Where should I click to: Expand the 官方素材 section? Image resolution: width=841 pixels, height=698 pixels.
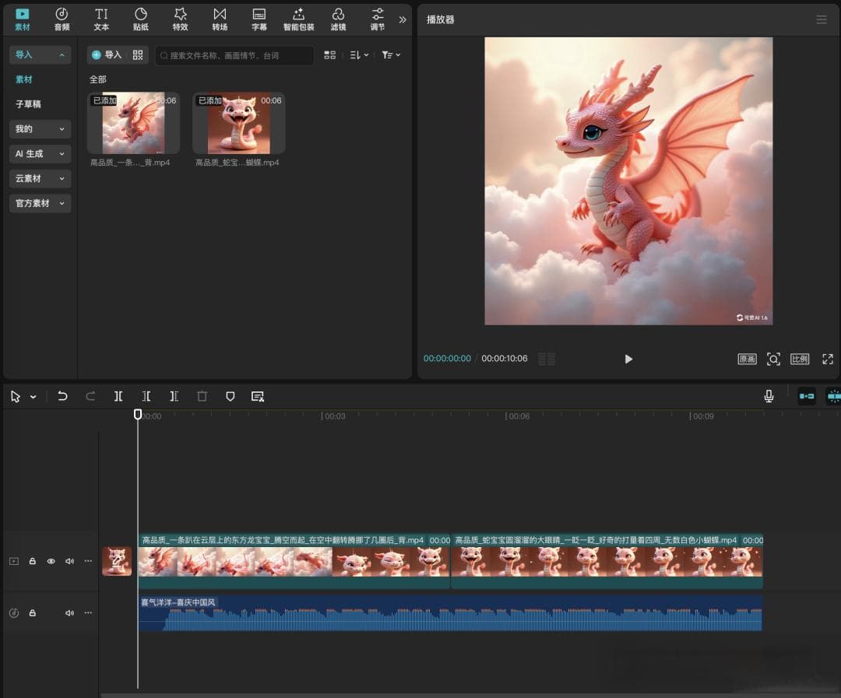[40, 203]
